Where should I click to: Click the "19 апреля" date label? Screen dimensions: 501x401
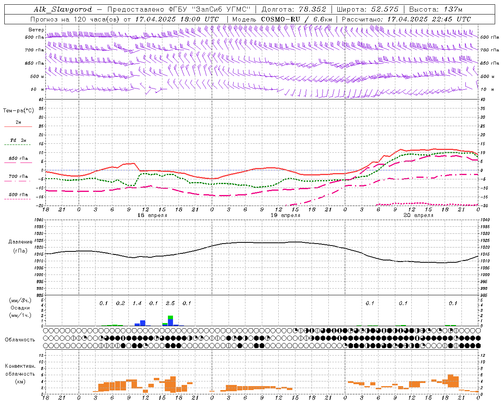tap(285, 215)
